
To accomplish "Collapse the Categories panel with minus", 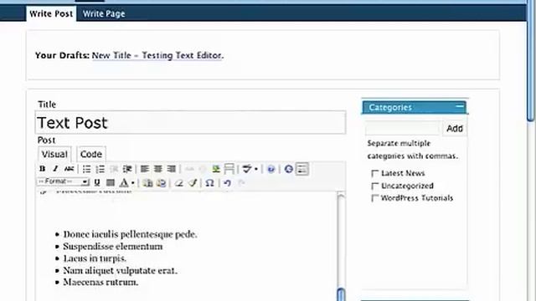I will point(460,106).
